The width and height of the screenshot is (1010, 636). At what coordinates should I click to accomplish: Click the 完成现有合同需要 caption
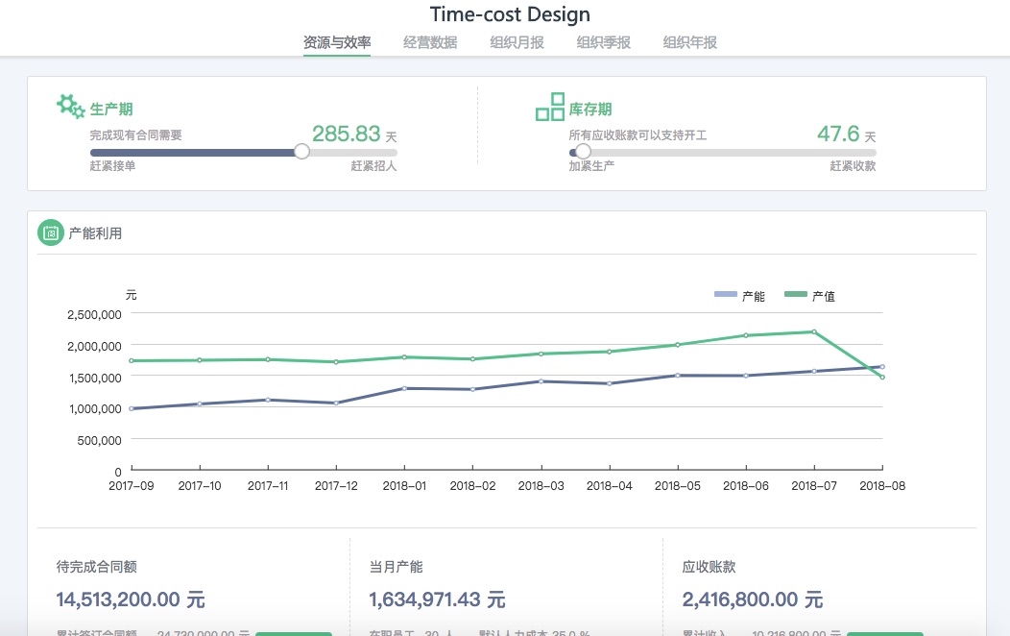click(136, 135)
